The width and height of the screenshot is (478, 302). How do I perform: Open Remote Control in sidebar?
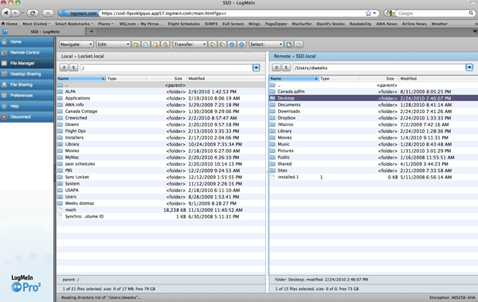tap(27, 53)
